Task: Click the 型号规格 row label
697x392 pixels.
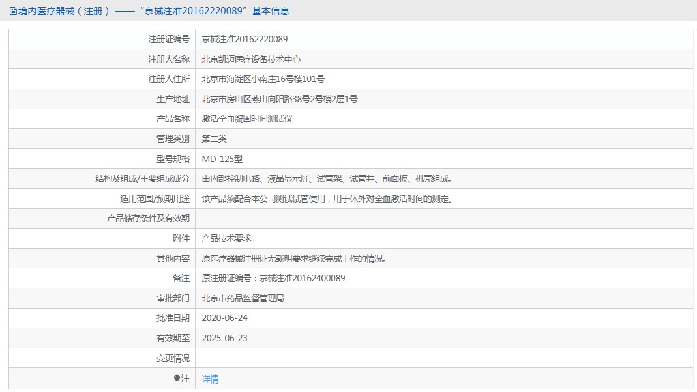Action: click(173, 158)
